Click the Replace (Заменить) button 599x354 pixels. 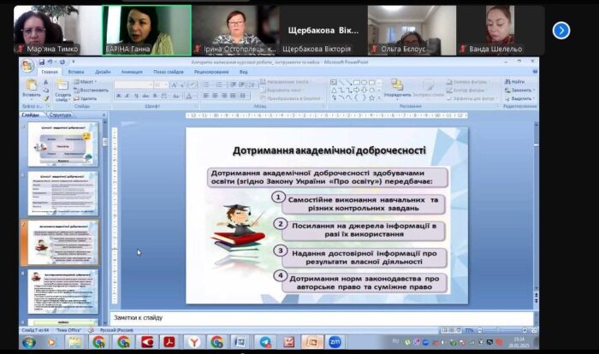coord(519,89)
